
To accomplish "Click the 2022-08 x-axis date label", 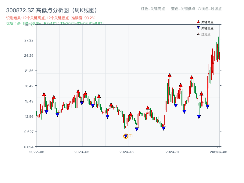I will click(37, 152).
